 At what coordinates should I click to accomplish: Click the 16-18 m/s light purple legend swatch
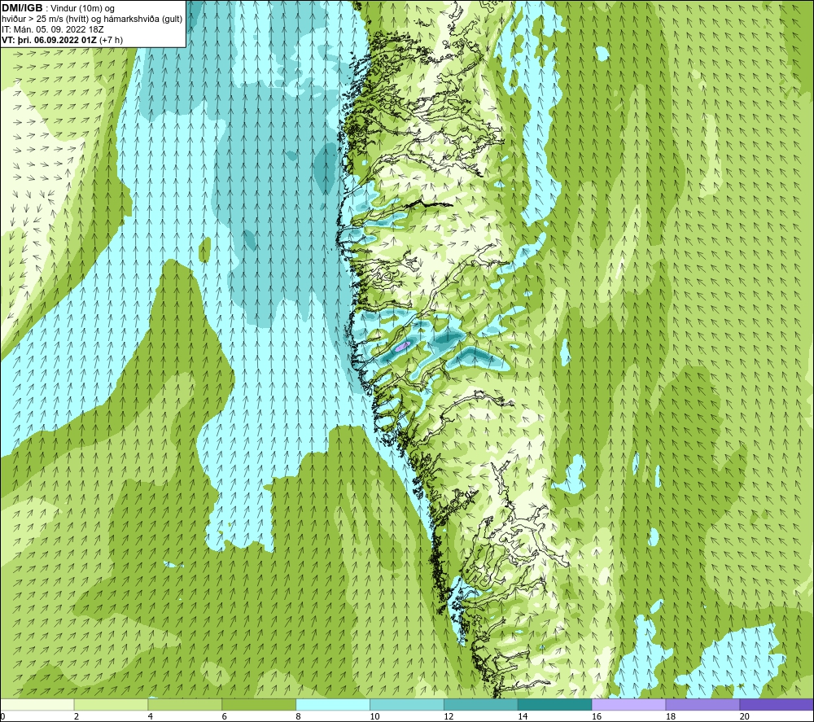628,705
